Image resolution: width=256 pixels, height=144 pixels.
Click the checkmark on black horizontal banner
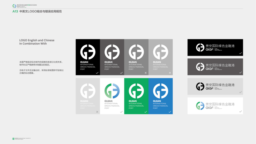(241, 53)
